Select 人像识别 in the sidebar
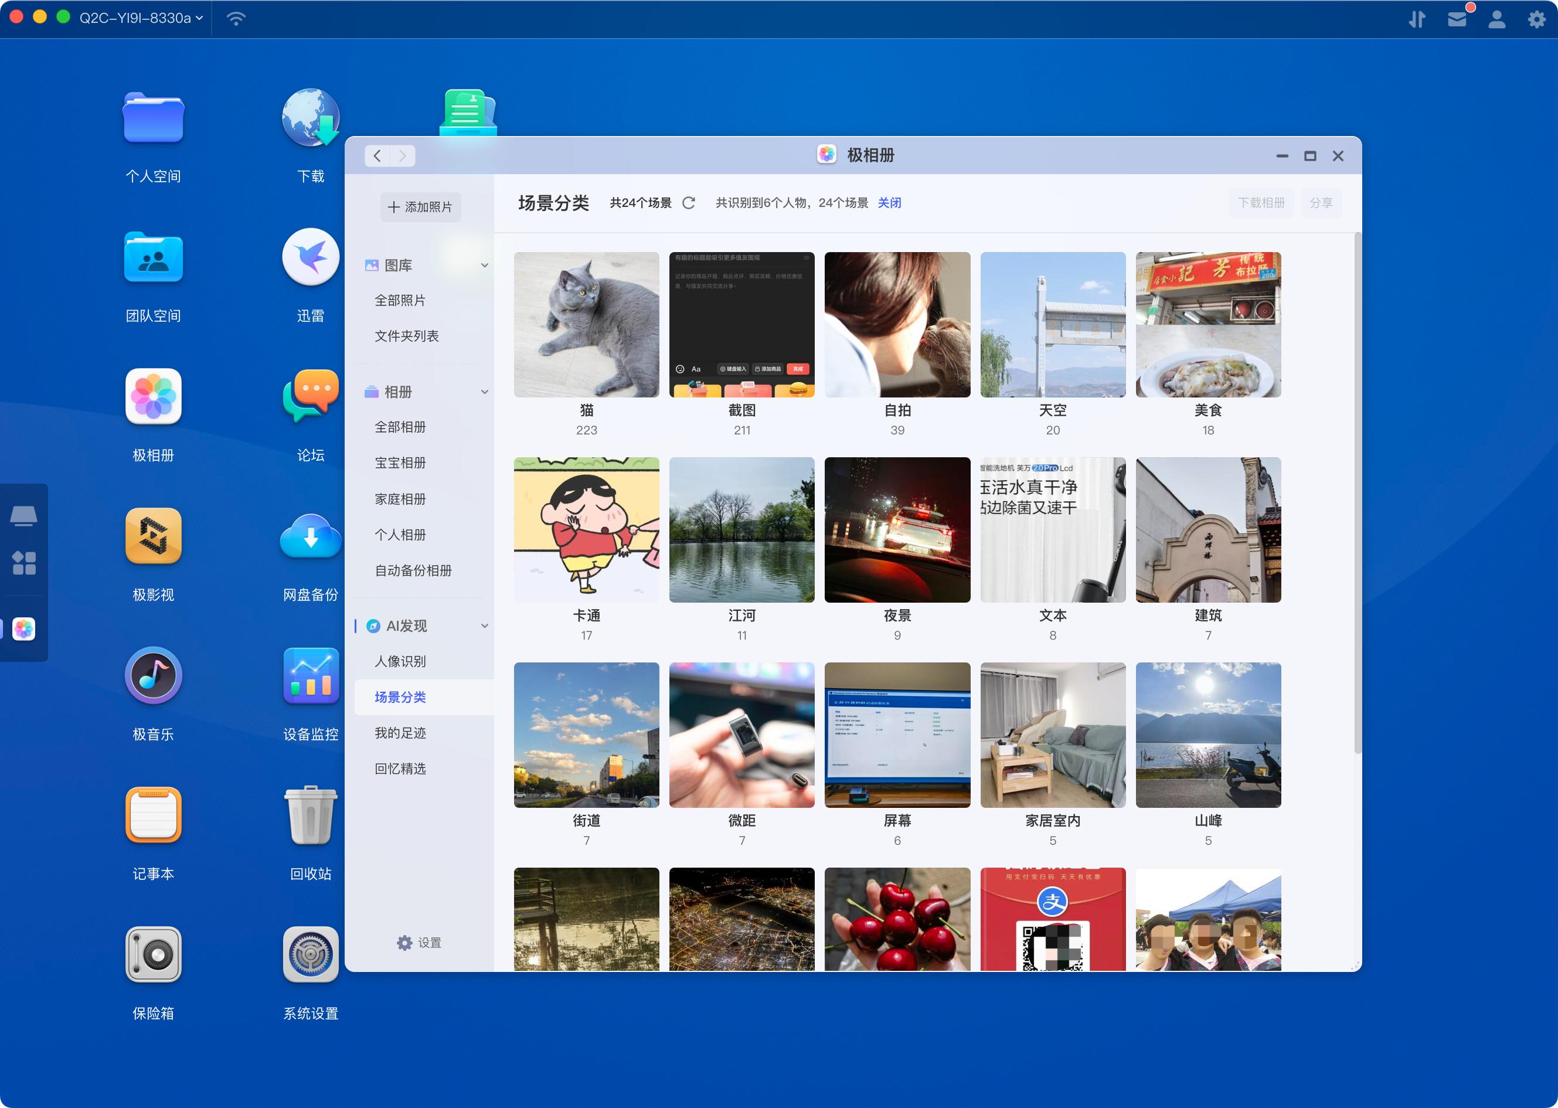 pos(400,661)
